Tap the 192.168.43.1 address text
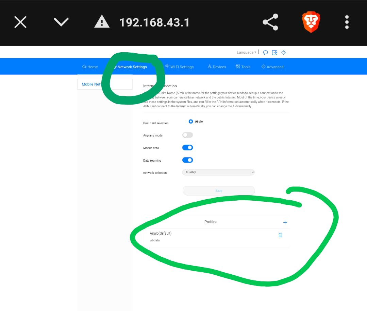 pyautogui.click(x=154, y=23)
